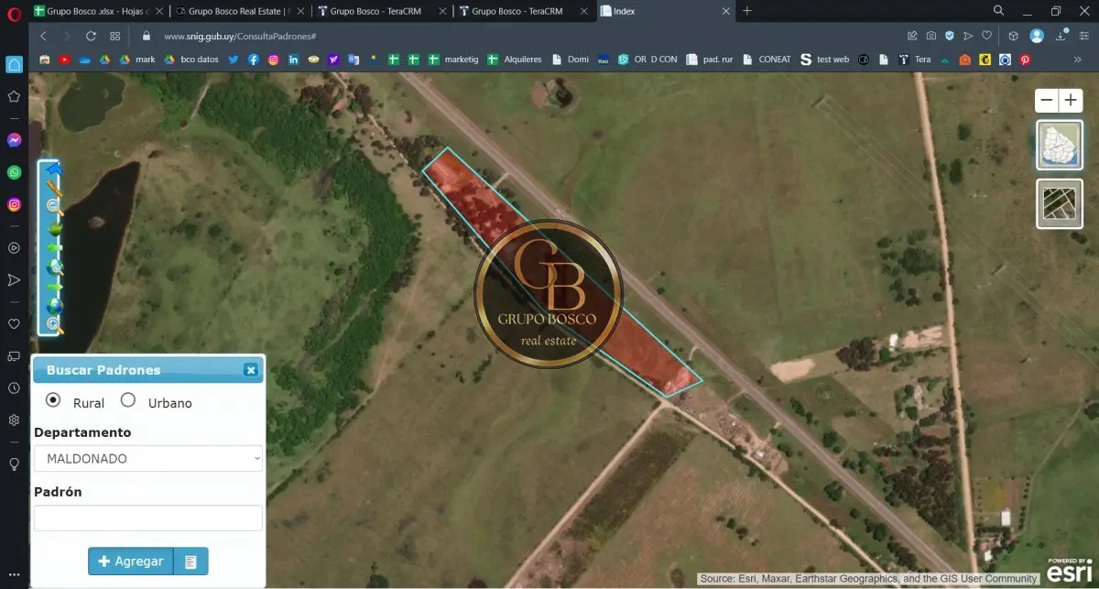
Task: Go to next map extent green arrow
Action: [53, 286]
